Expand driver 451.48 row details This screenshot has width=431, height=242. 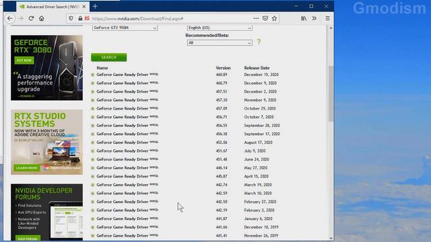pyautogui.click(x=93, y=159)
